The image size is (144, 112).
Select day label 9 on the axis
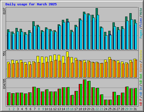click(43, 109)
